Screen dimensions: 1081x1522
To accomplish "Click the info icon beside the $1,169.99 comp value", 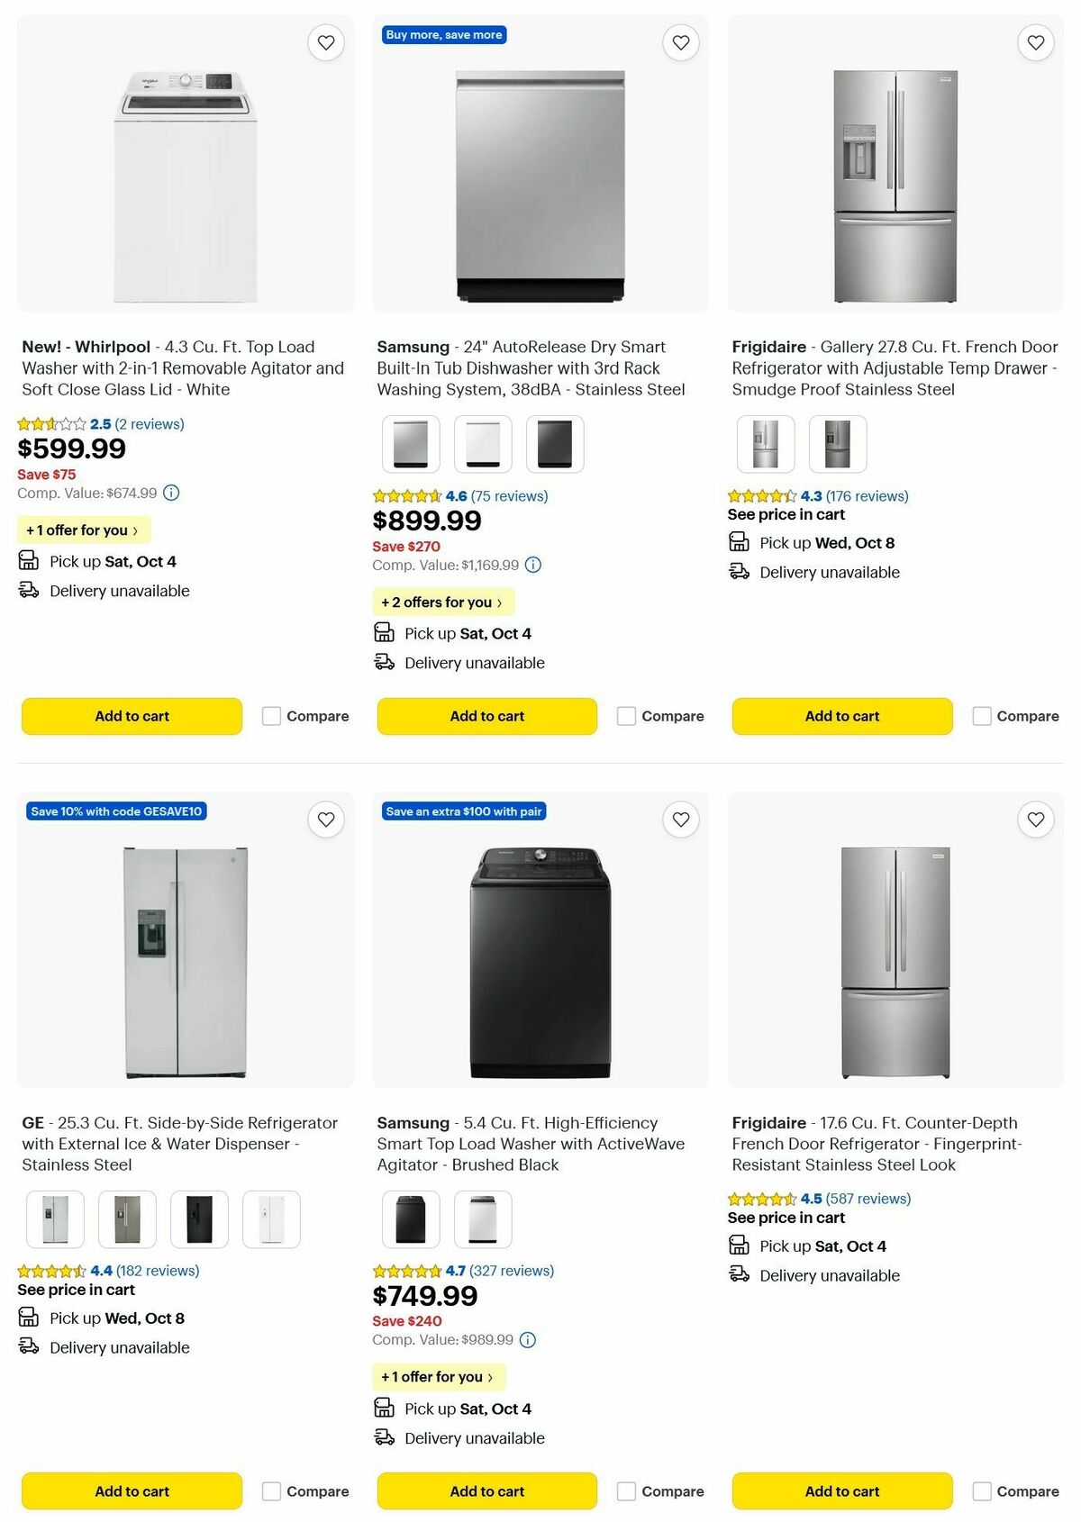I will point(532,566).
